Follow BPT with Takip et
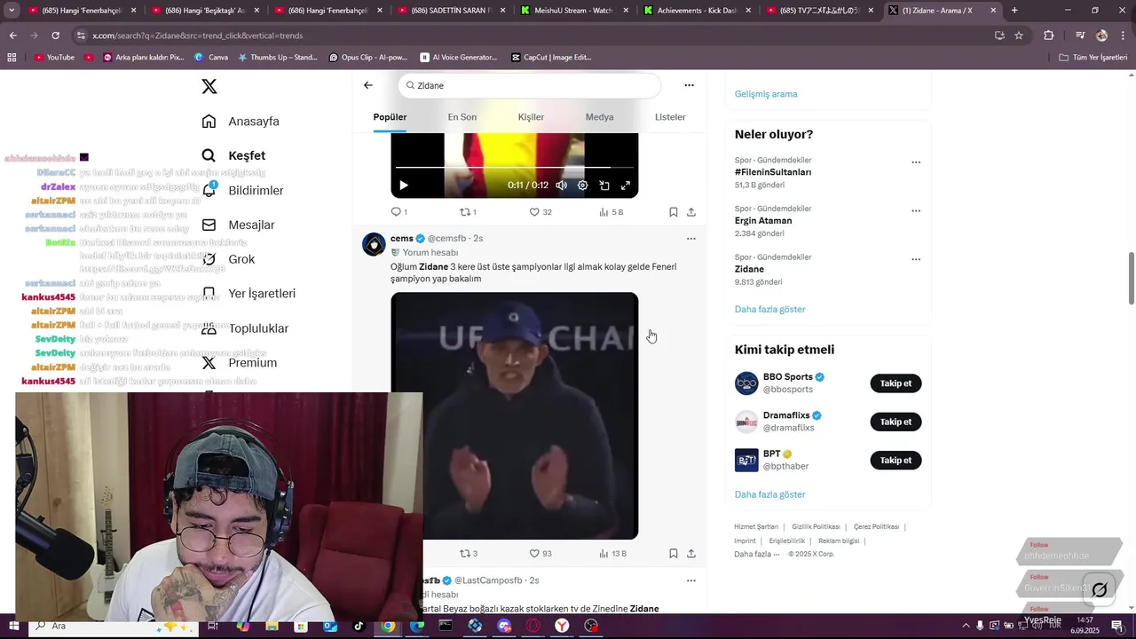This screenshot has width=1136, height=639. tap(895, 460)
